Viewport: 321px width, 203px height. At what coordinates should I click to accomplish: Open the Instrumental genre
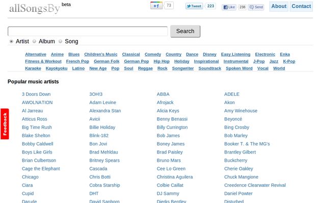click(x=236, y=61)
